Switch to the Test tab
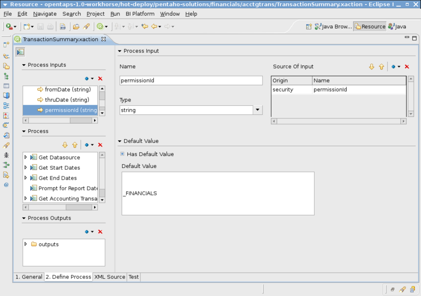The image size is (421, 296). click(134, 277)
